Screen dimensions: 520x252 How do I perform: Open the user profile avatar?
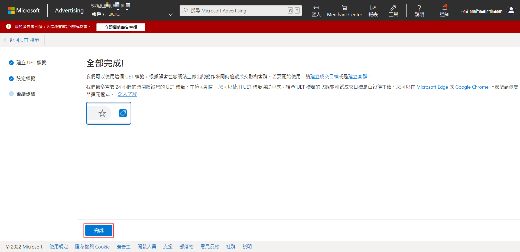pyautogui.click(x=511, y=10)
